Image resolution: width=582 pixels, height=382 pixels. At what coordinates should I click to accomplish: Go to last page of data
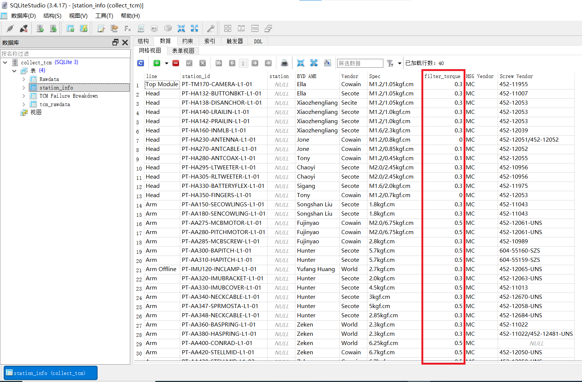[x=268, y=63]
